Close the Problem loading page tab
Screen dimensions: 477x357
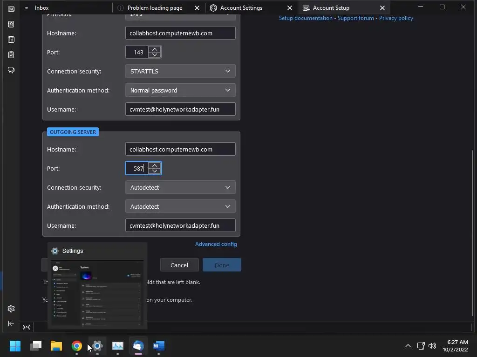[x=197, y=8]
